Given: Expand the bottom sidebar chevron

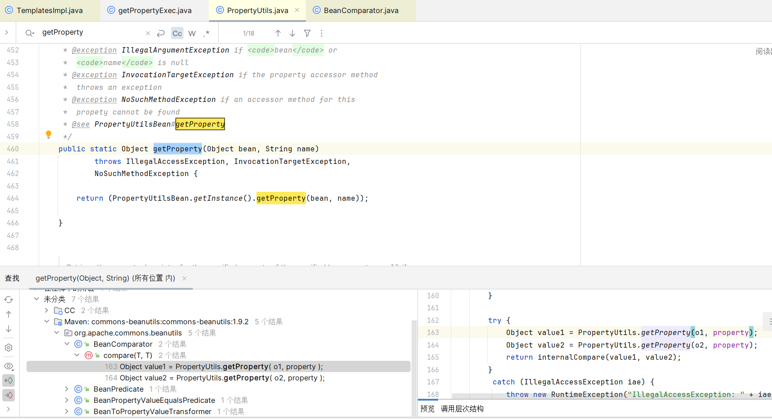Looking at the screenshot, I should click(x=9, y=409).
